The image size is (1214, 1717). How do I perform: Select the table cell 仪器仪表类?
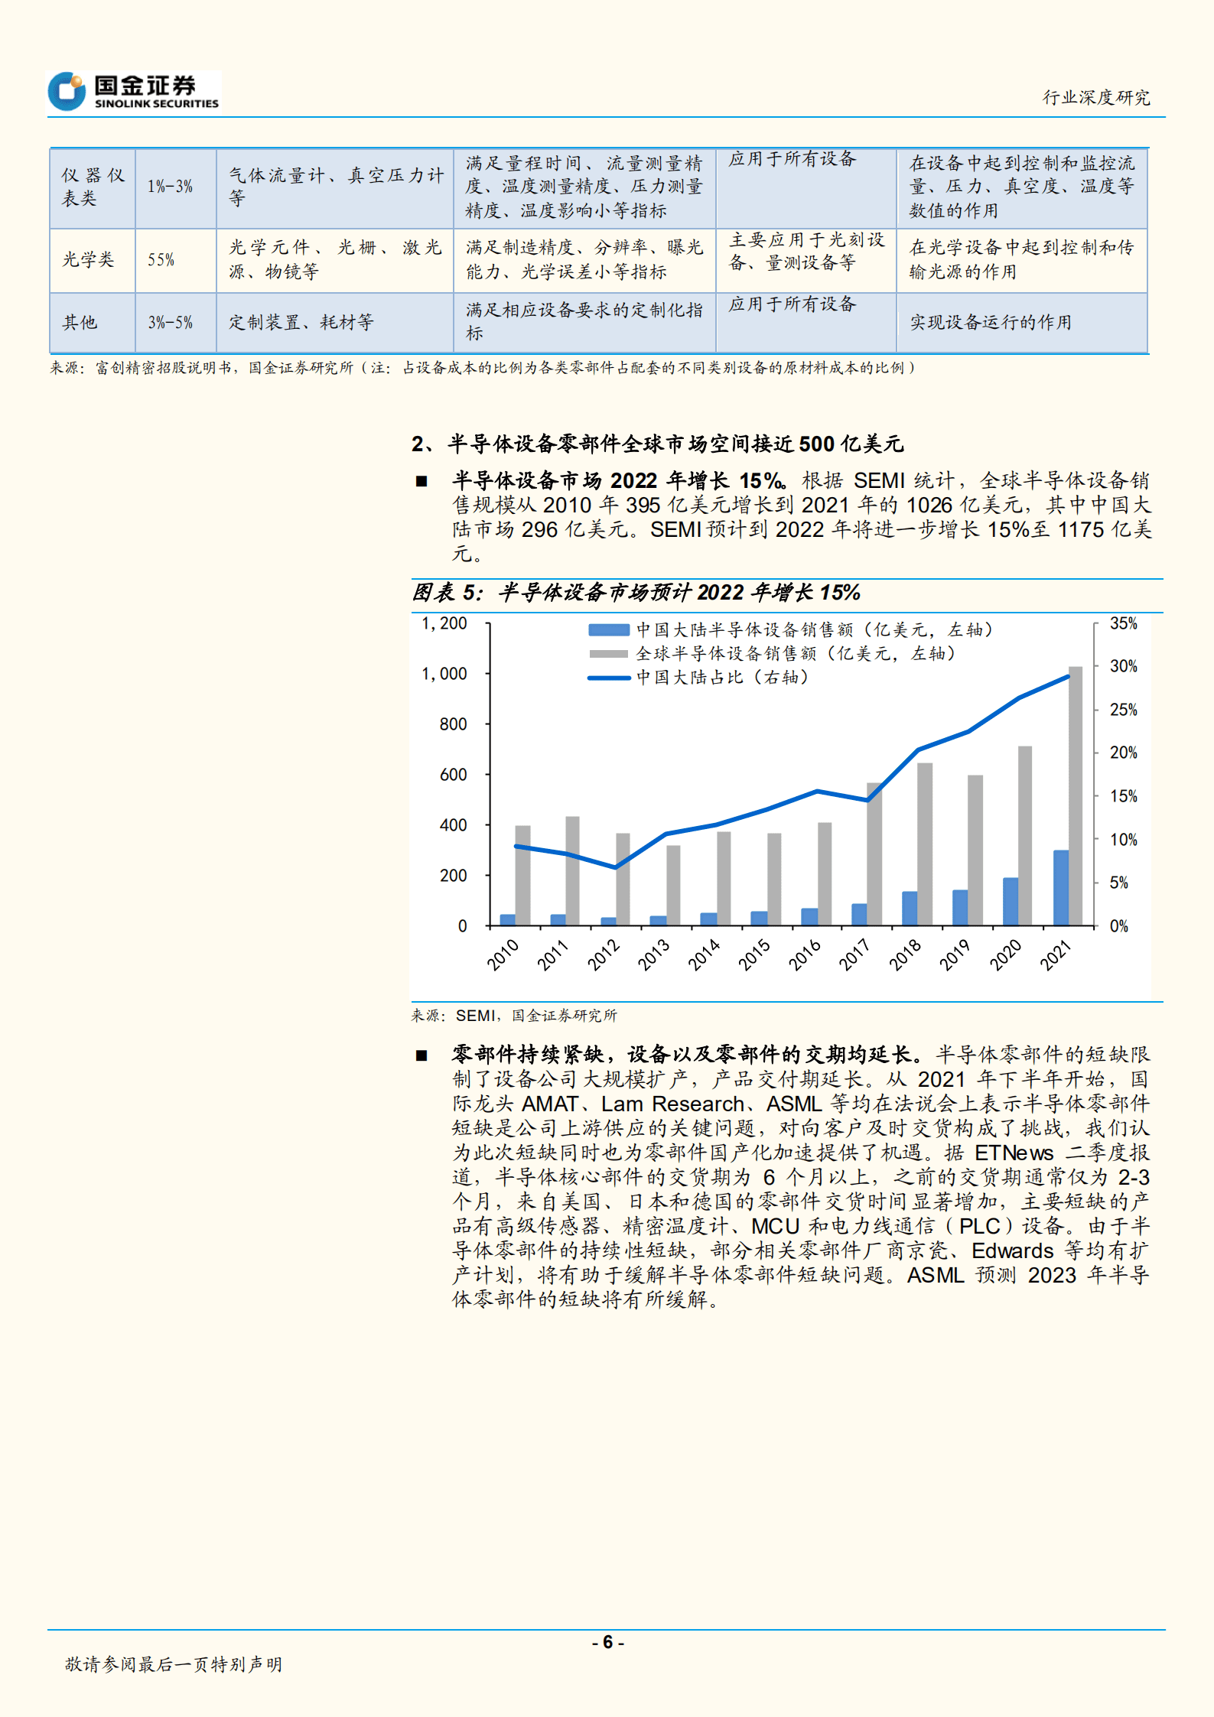(x=93, y=187)
